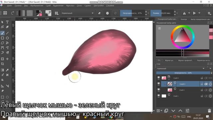Select the Fill bucket tool
The width and height of the screenshot is (213, 120).
tap(2, 80)
